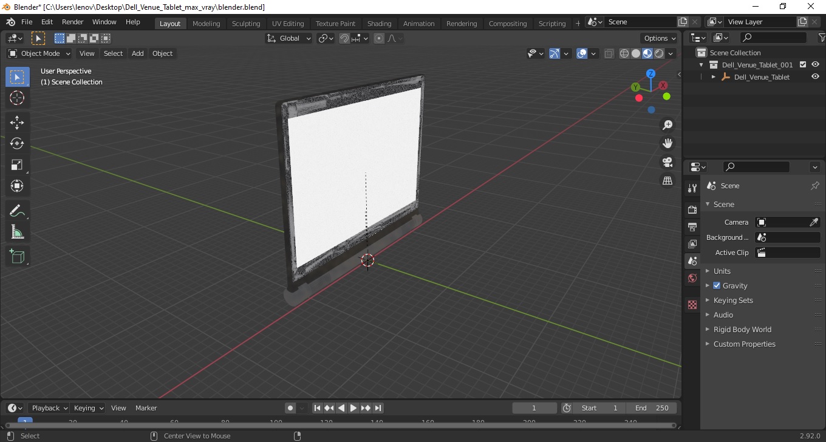Open the Output properties tab
Screen dimensions: 826x442
pos(692,226)
